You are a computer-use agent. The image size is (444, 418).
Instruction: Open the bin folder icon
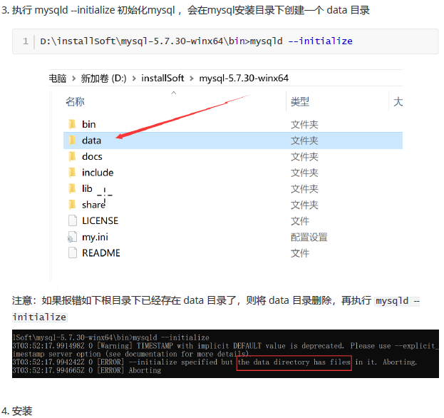coord(72,124)
